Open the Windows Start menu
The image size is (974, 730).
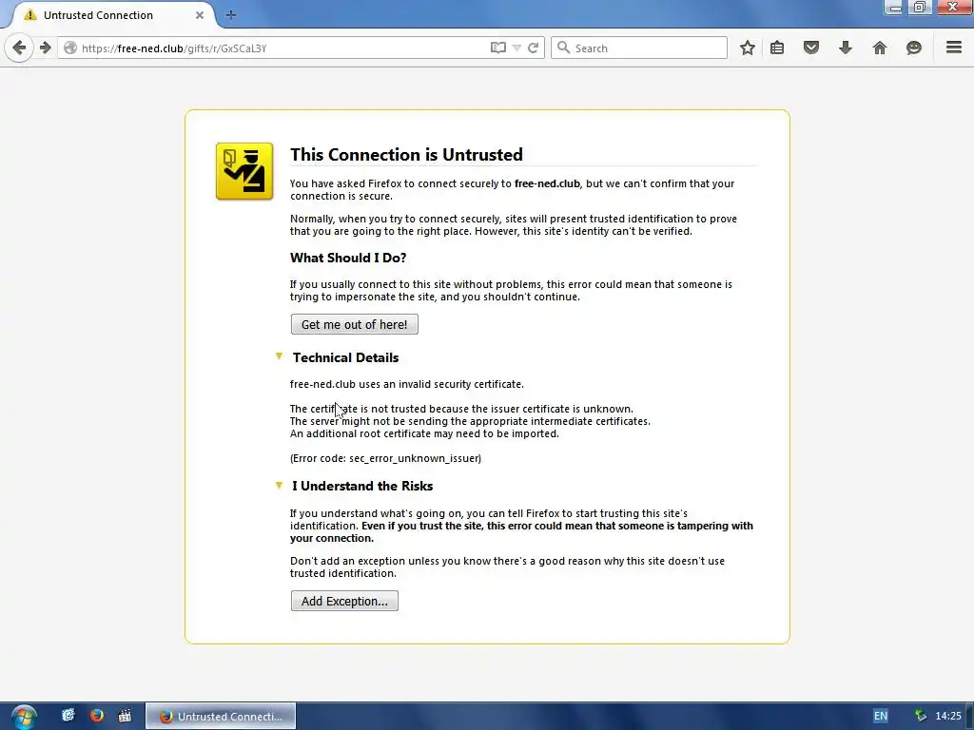24,717
